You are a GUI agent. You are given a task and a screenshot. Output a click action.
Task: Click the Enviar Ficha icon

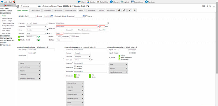tap(98, 2)
